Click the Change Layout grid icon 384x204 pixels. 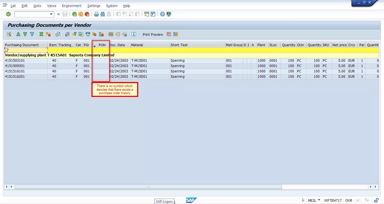pyautogui.click(x=111, y=34)
